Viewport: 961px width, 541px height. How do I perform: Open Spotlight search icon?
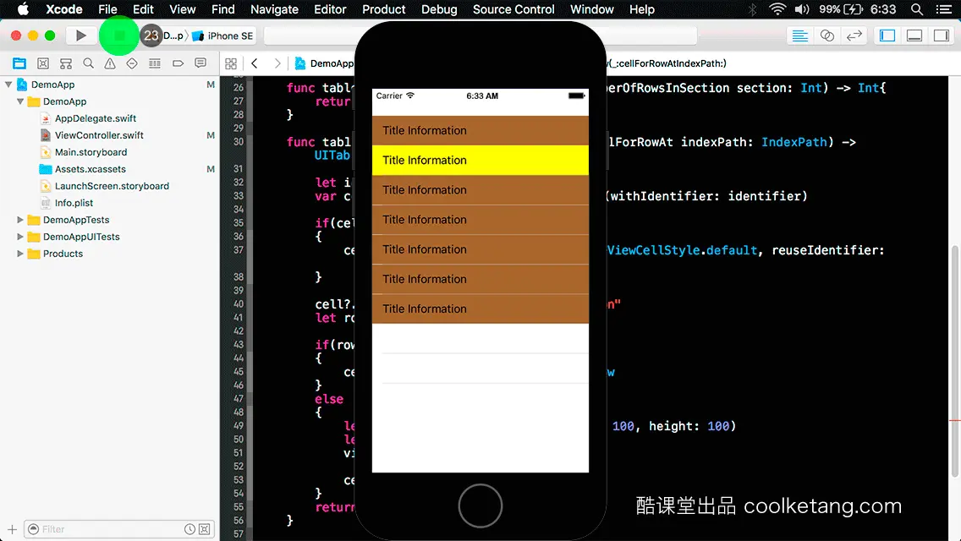pos(917,9)
